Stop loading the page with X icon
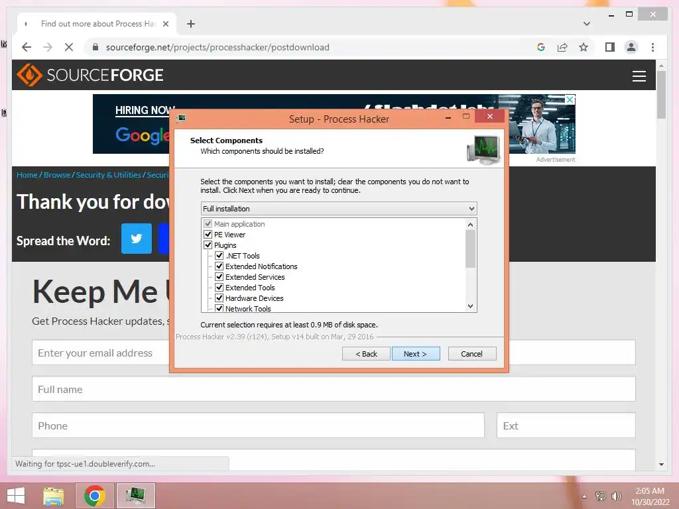 pyautogui.click(x=69, y=47)
